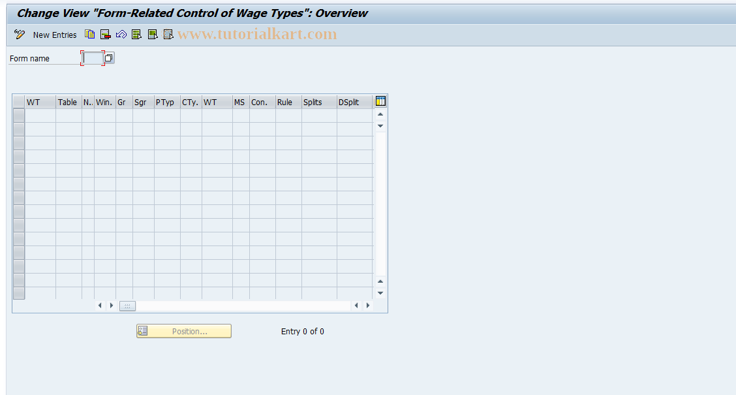Click the Win. column header
The image size is (736, 395).
(x=104, y=102)
